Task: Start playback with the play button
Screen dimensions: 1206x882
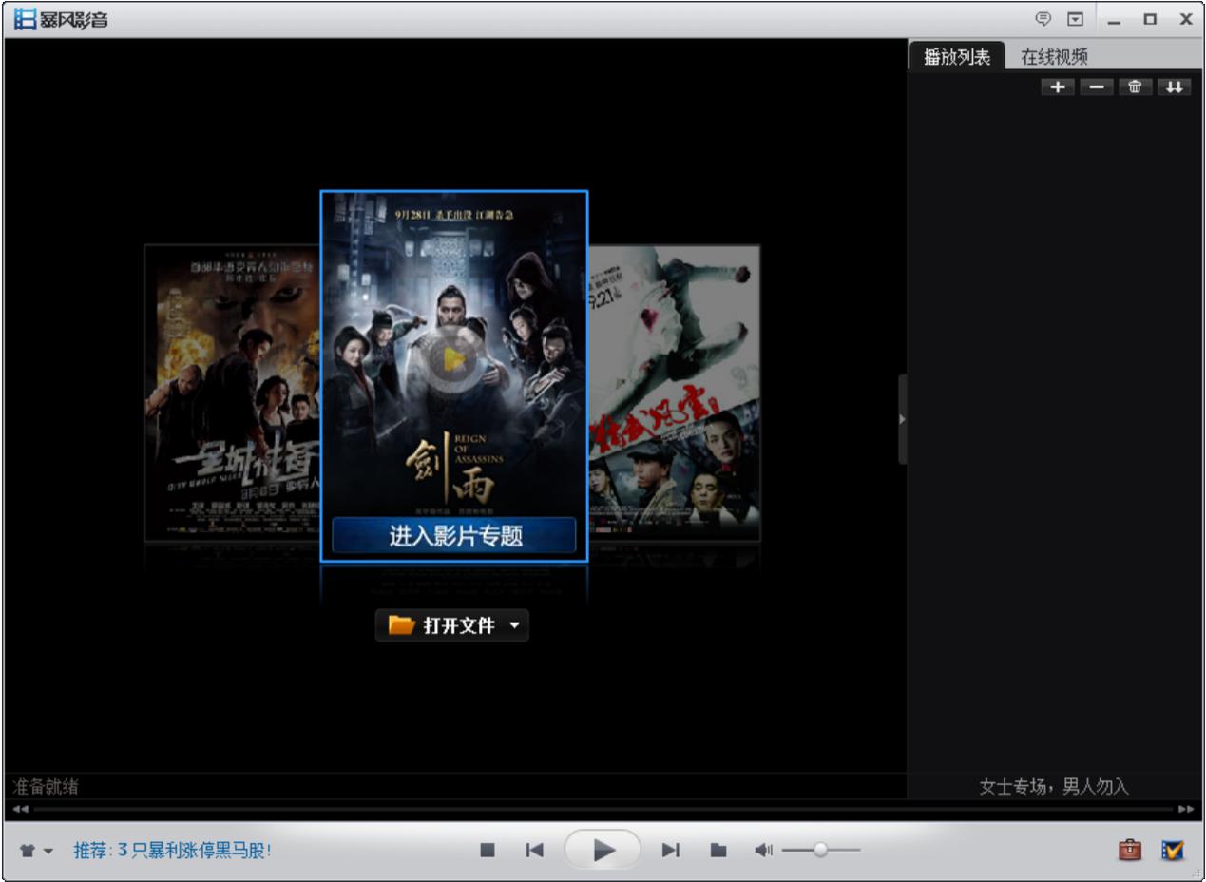Action: (x=603, y=849)
